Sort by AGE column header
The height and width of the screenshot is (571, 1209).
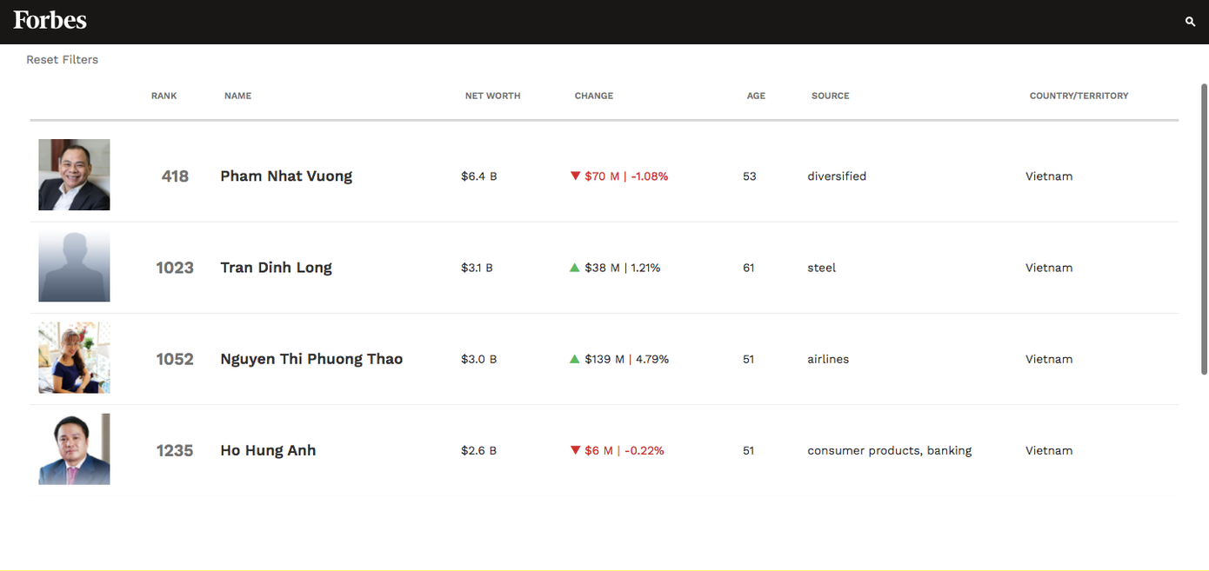(x=756, y=96)
